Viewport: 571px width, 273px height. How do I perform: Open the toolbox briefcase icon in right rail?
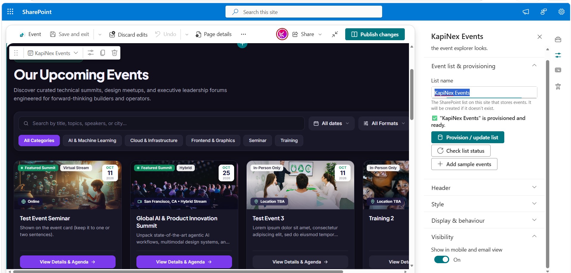pyautogui.click(x=558, y=40)
